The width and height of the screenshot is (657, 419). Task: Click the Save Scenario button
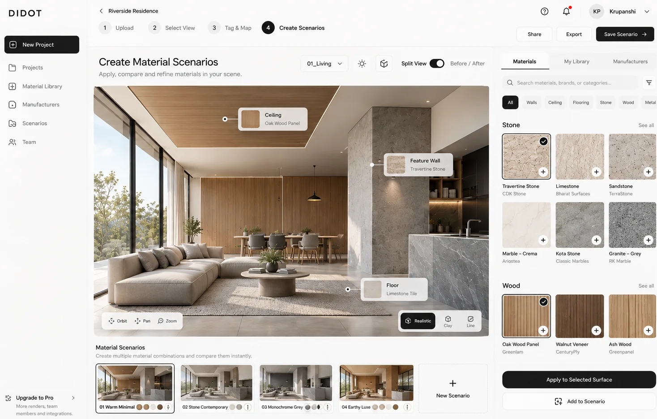pyautogui.click(x=625, y=34)
